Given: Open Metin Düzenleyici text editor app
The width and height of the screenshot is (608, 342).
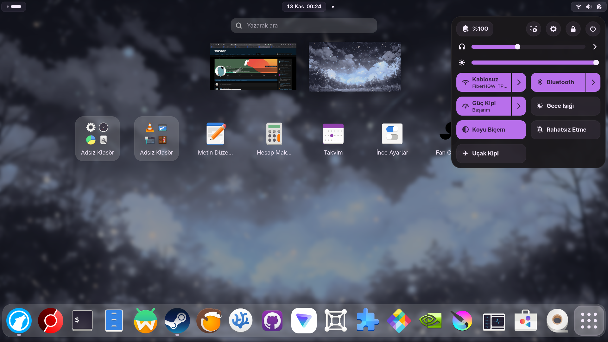Looking at the screenshot, I should [x=215, y=139].
